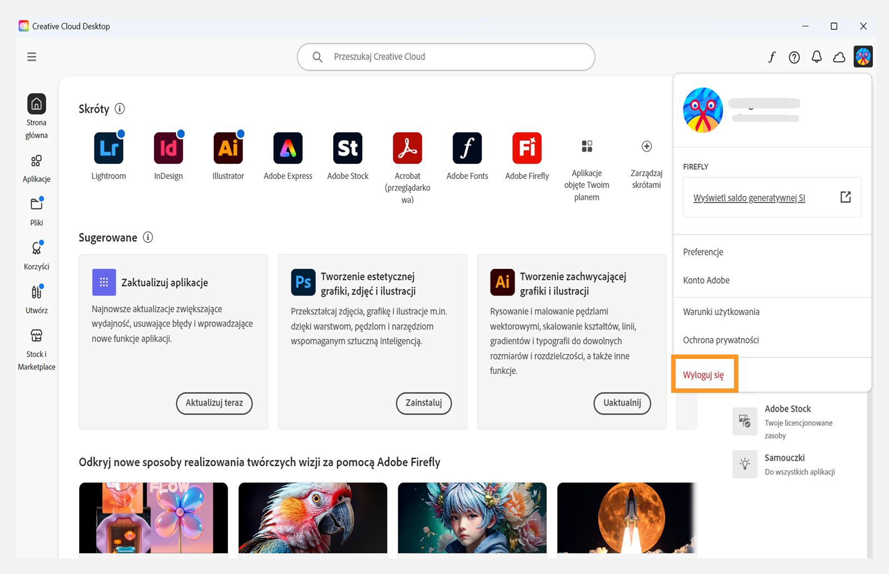889x574 pixels.
Task: Open Aplikacje objęte Twoim planem
Action: 587,169
